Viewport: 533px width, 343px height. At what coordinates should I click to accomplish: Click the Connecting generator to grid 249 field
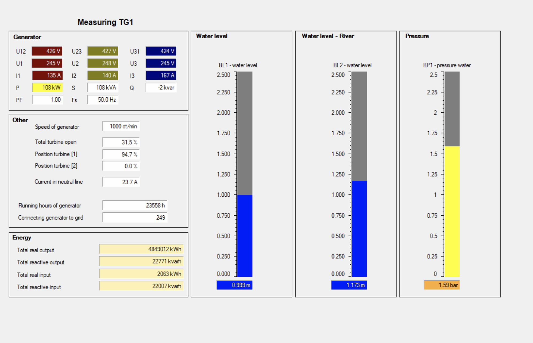[135, 218]
